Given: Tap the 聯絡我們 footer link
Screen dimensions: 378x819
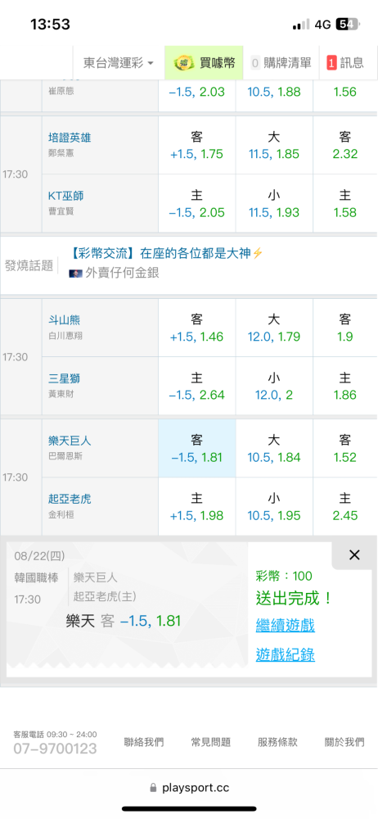Looking at the screenshot, I should click(143, 742).
